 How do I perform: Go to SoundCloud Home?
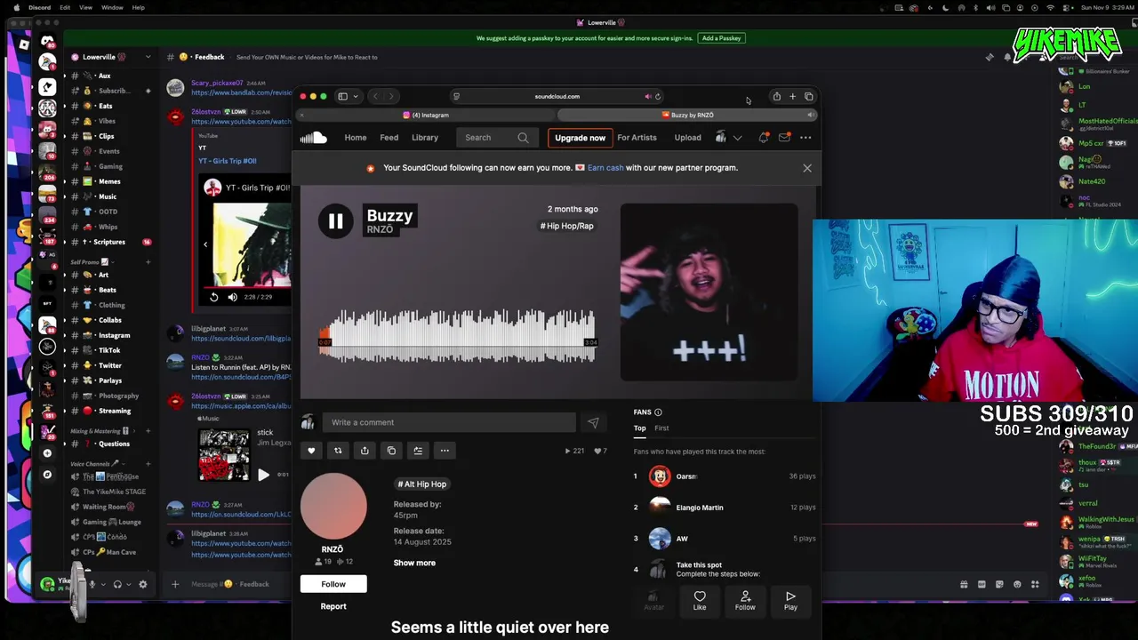pyautogui.click(x=356, y=138)
